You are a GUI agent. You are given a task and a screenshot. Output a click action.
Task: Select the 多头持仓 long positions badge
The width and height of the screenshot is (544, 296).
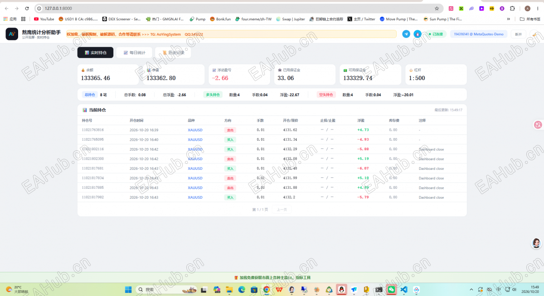pos(213,95)
